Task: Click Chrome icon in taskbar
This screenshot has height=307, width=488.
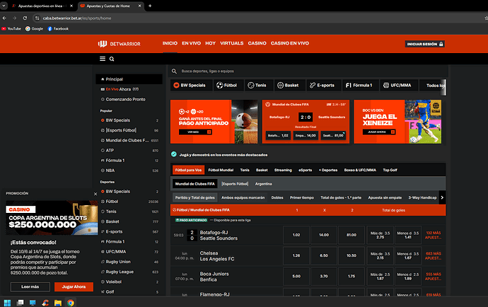Action: click(71, 303)
